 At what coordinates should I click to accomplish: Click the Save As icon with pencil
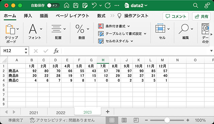[x=85, y=5]
